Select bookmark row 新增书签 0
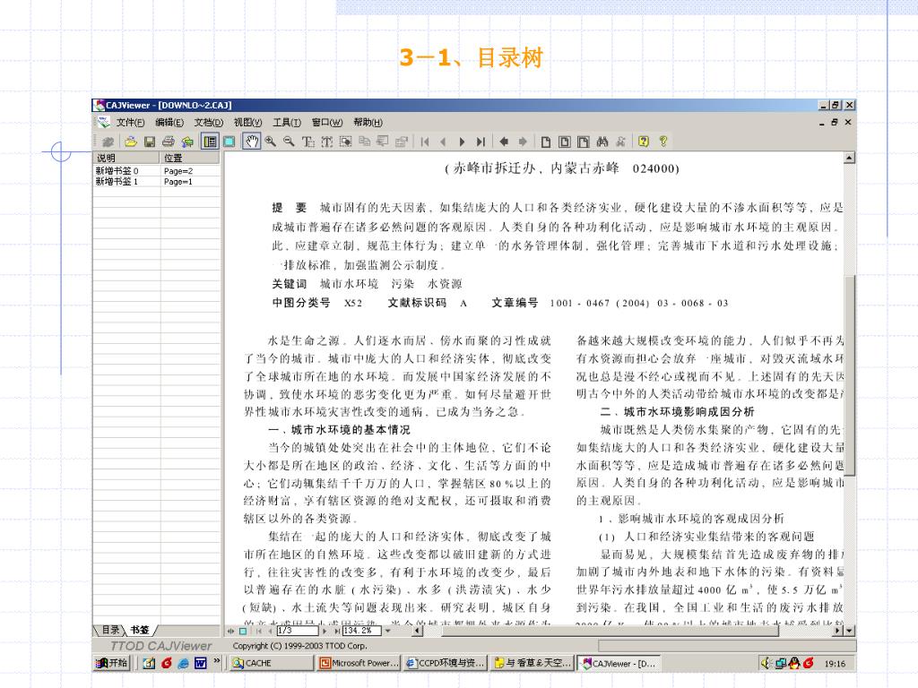 pos(156,171)
